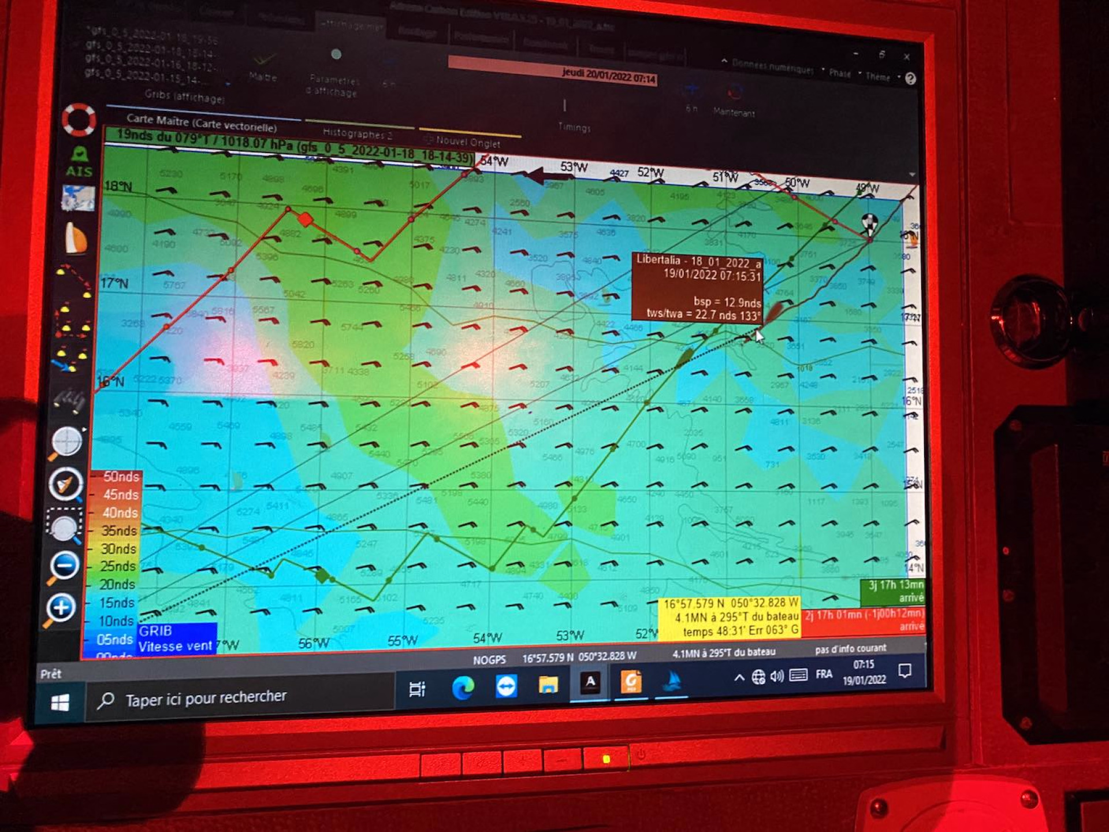Click 'pas d'info courant' status text
Viewport: 1109px width, 832px height.
tap(850, 649)
